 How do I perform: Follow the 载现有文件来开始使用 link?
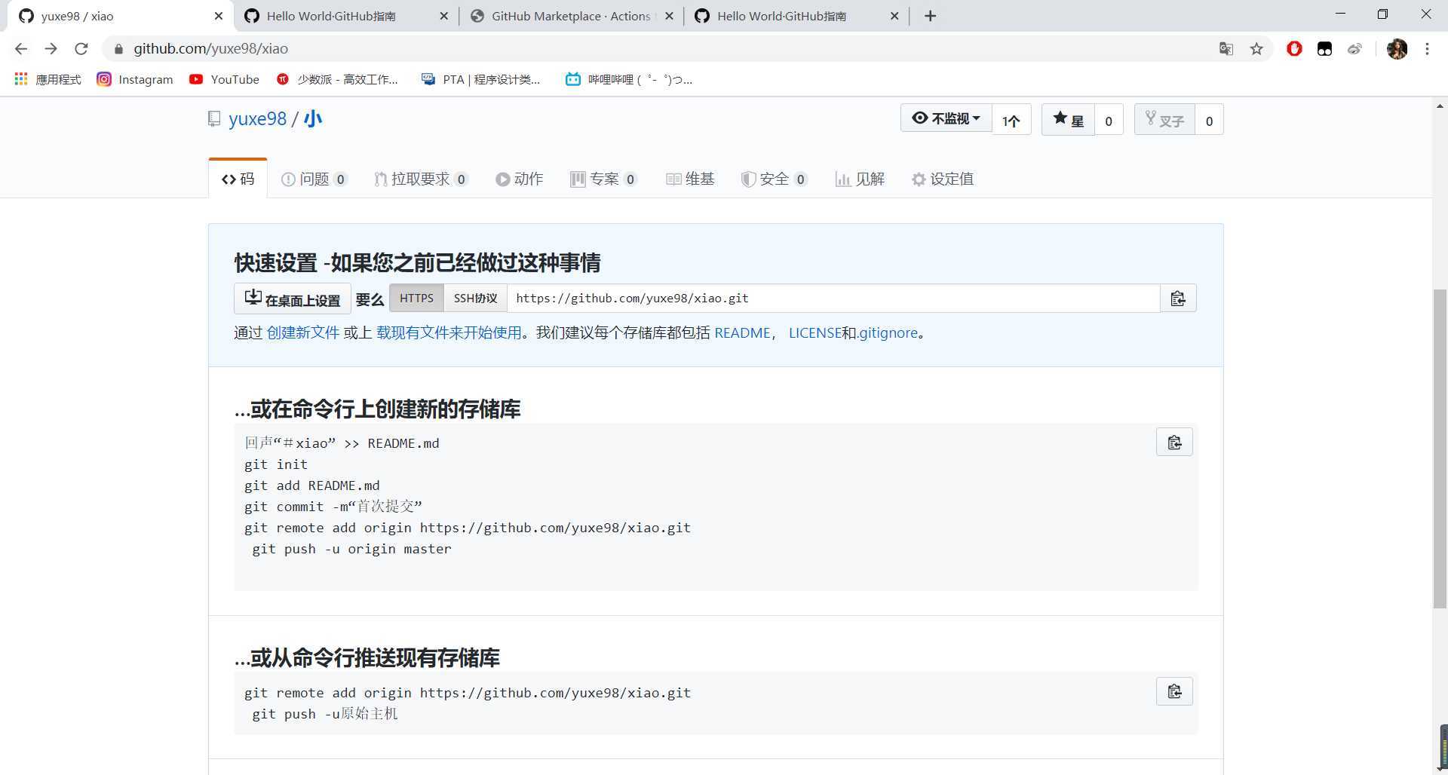(x=449, y=332)
